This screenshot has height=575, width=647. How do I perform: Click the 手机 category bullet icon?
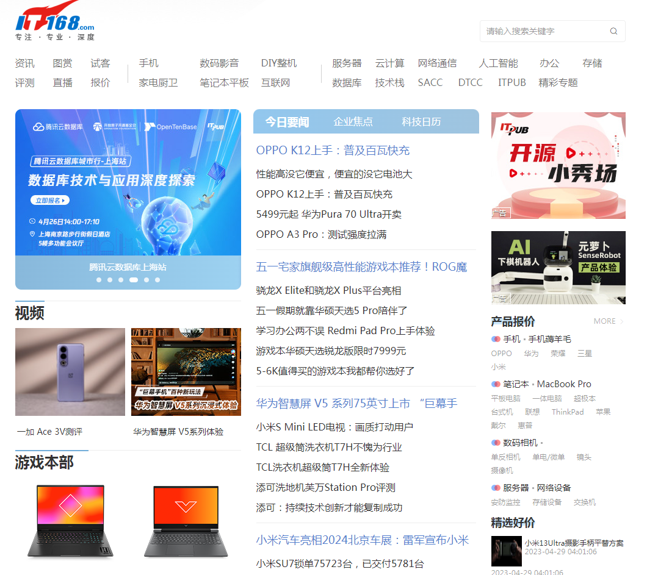pos(496,339)
